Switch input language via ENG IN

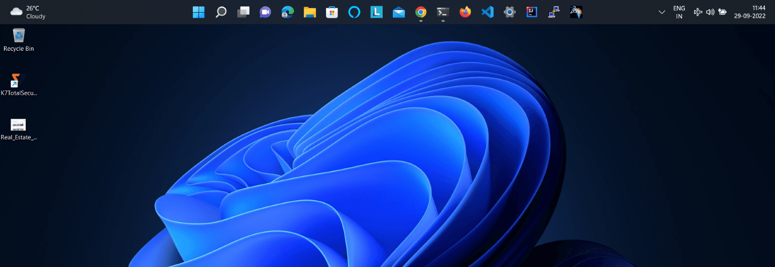point(679,12)
